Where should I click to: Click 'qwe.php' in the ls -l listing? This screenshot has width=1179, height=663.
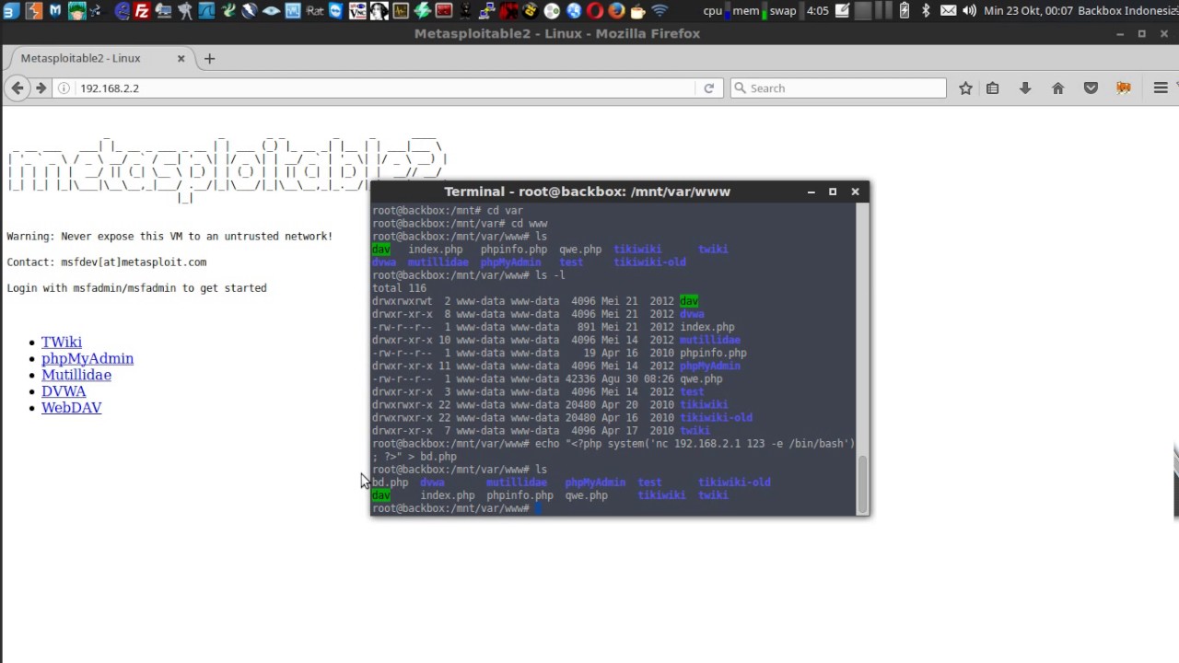[x=701, y=378]
